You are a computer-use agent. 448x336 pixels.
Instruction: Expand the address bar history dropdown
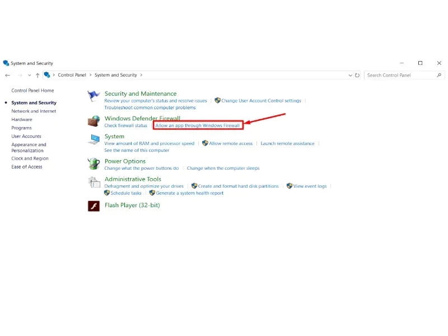[351, 76]
